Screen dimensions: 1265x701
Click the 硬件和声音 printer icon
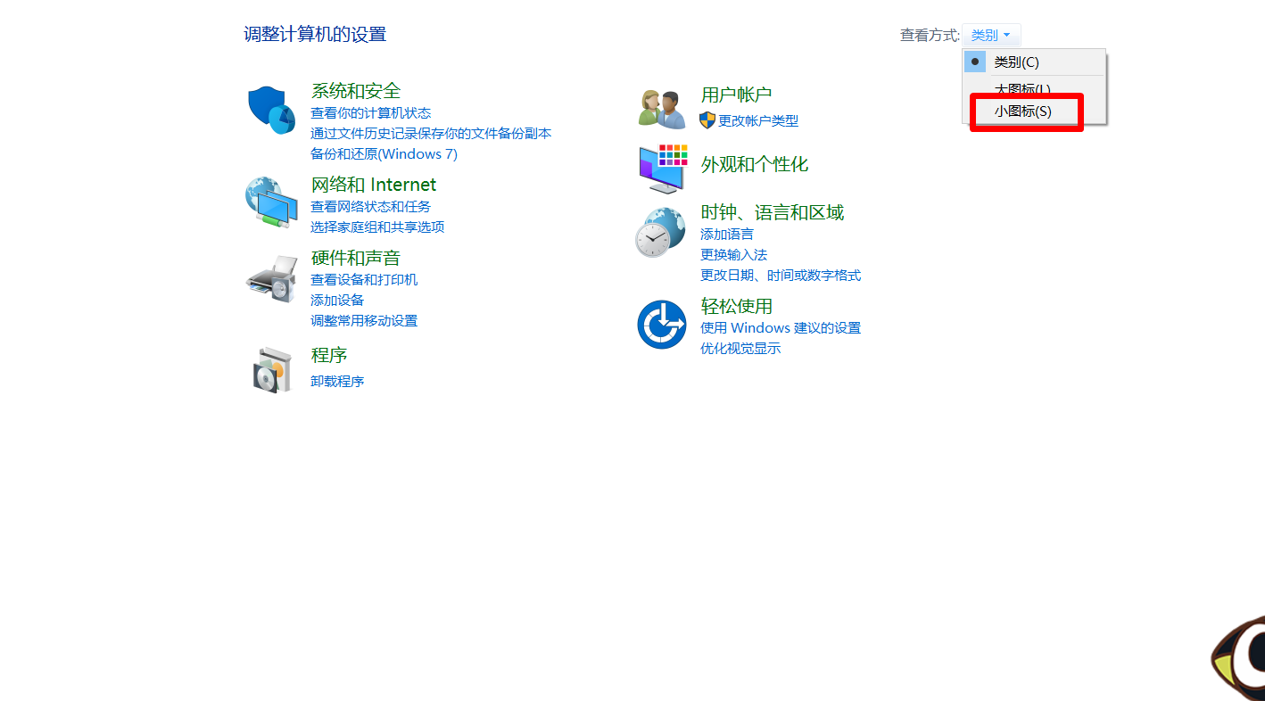(x=270, y=278)
